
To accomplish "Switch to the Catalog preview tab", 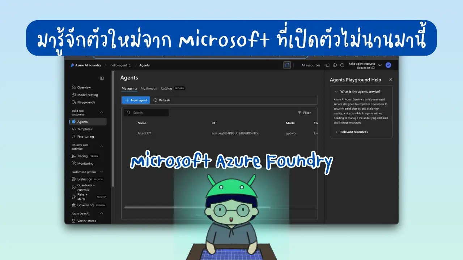I will click(x=173, y=88).
